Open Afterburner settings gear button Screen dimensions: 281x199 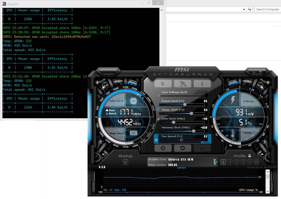163,148
